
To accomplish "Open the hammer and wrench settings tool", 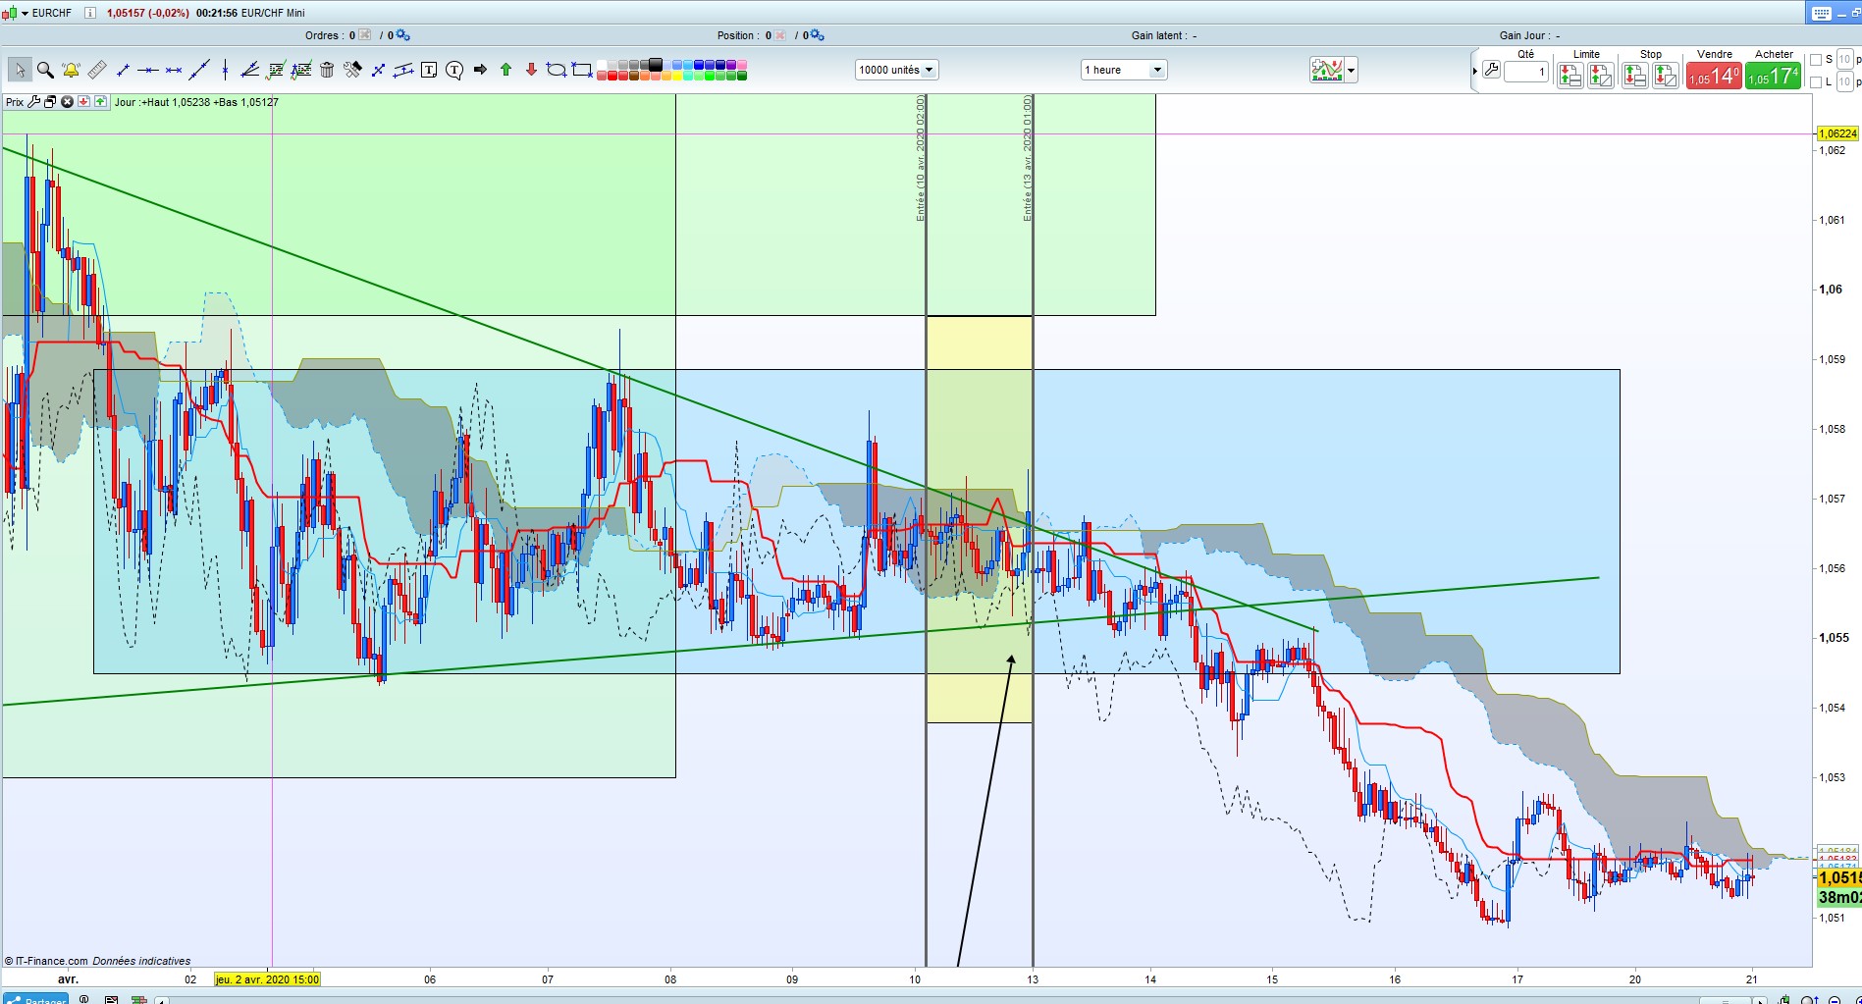I will point(352,70).
